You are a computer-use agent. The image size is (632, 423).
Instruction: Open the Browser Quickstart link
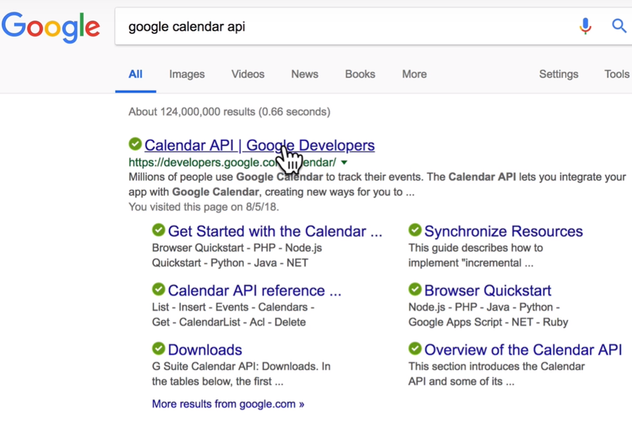coord(488,291)
